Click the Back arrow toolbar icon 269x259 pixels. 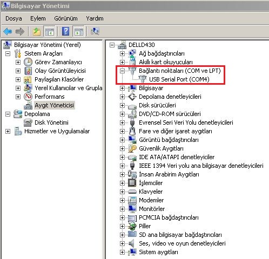tap(8, 31)
